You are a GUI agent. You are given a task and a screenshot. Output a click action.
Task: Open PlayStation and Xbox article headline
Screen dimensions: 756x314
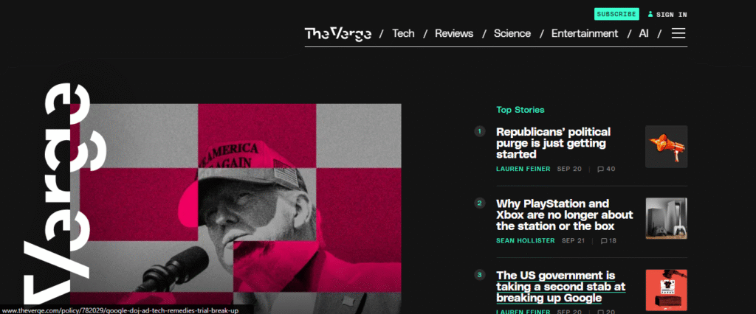pyautogui.click(x=565, y=214)
